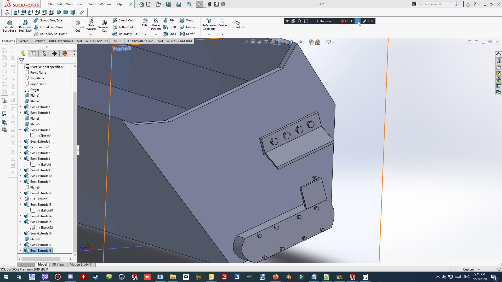This screenshot has width=502, height=282.
Task: Toggle Instant3D mode
Action: click(x=237, y=24)
